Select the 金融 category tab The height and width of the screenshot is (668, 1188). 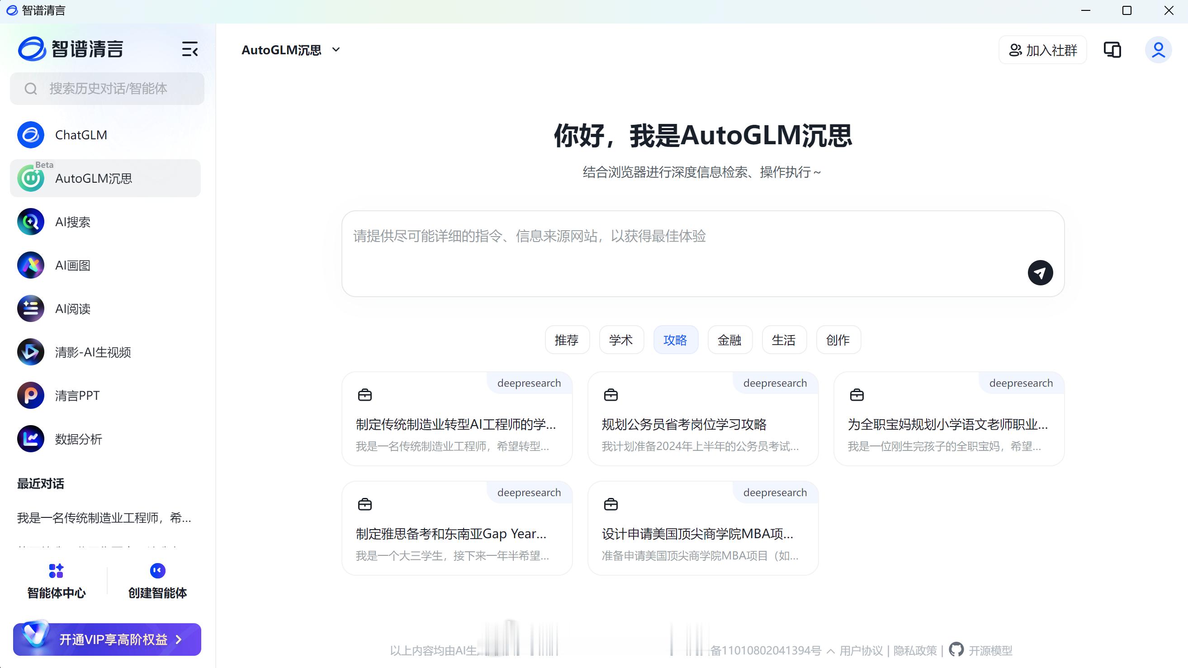click(x=729, y=340)
